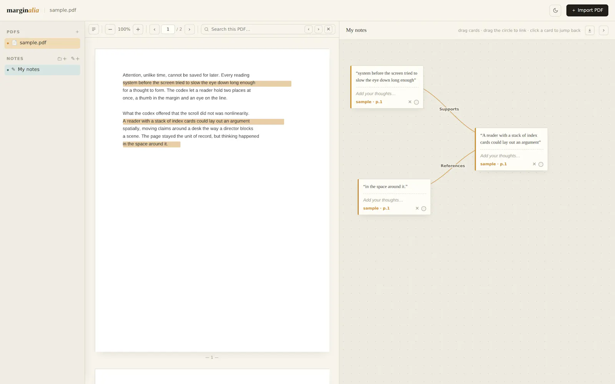Focus the Search this PDF field
Screen dimensions: 615x384
tap(256, 29)
